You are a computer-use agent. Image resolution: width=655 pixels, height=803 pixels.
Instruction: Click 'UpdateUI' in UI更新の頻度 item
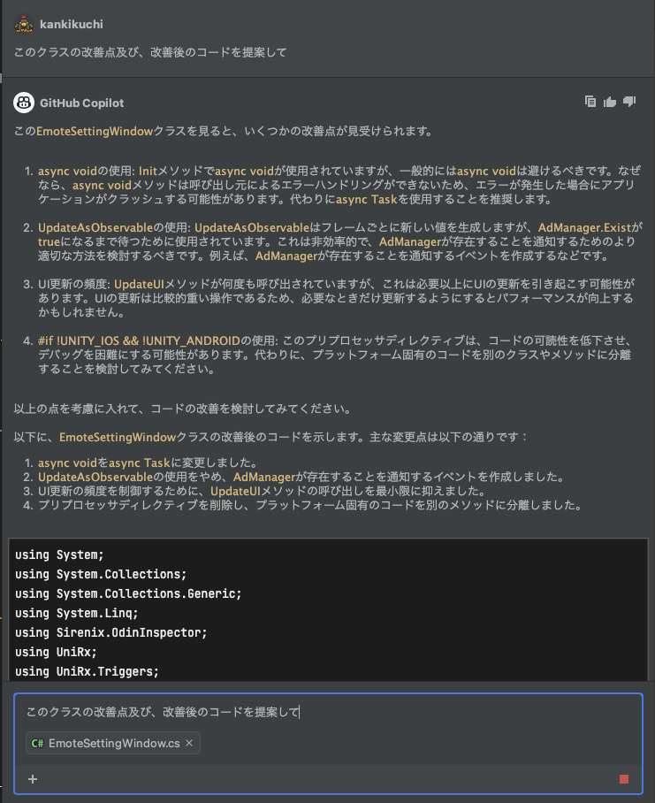click(139, 284)
